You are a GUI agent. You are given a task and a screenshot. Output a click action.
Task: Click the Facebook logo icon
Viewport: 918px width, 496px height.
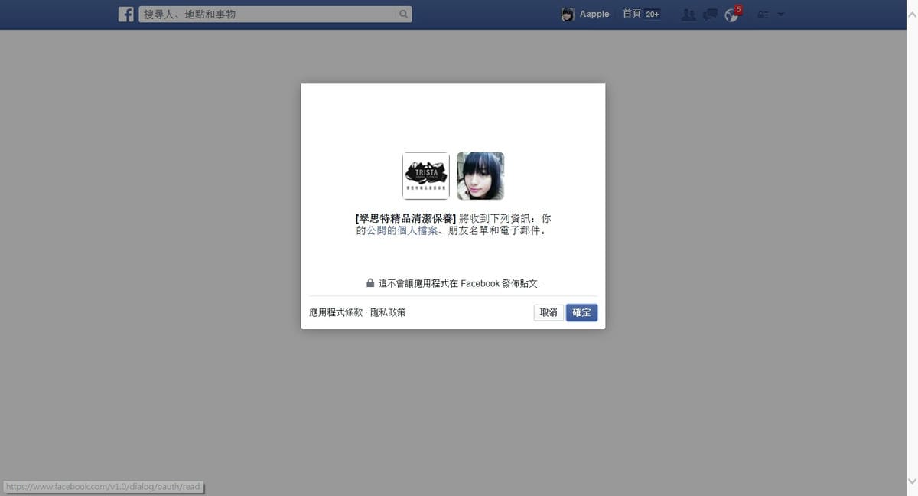pyautogui.click(x=125, y=14)
